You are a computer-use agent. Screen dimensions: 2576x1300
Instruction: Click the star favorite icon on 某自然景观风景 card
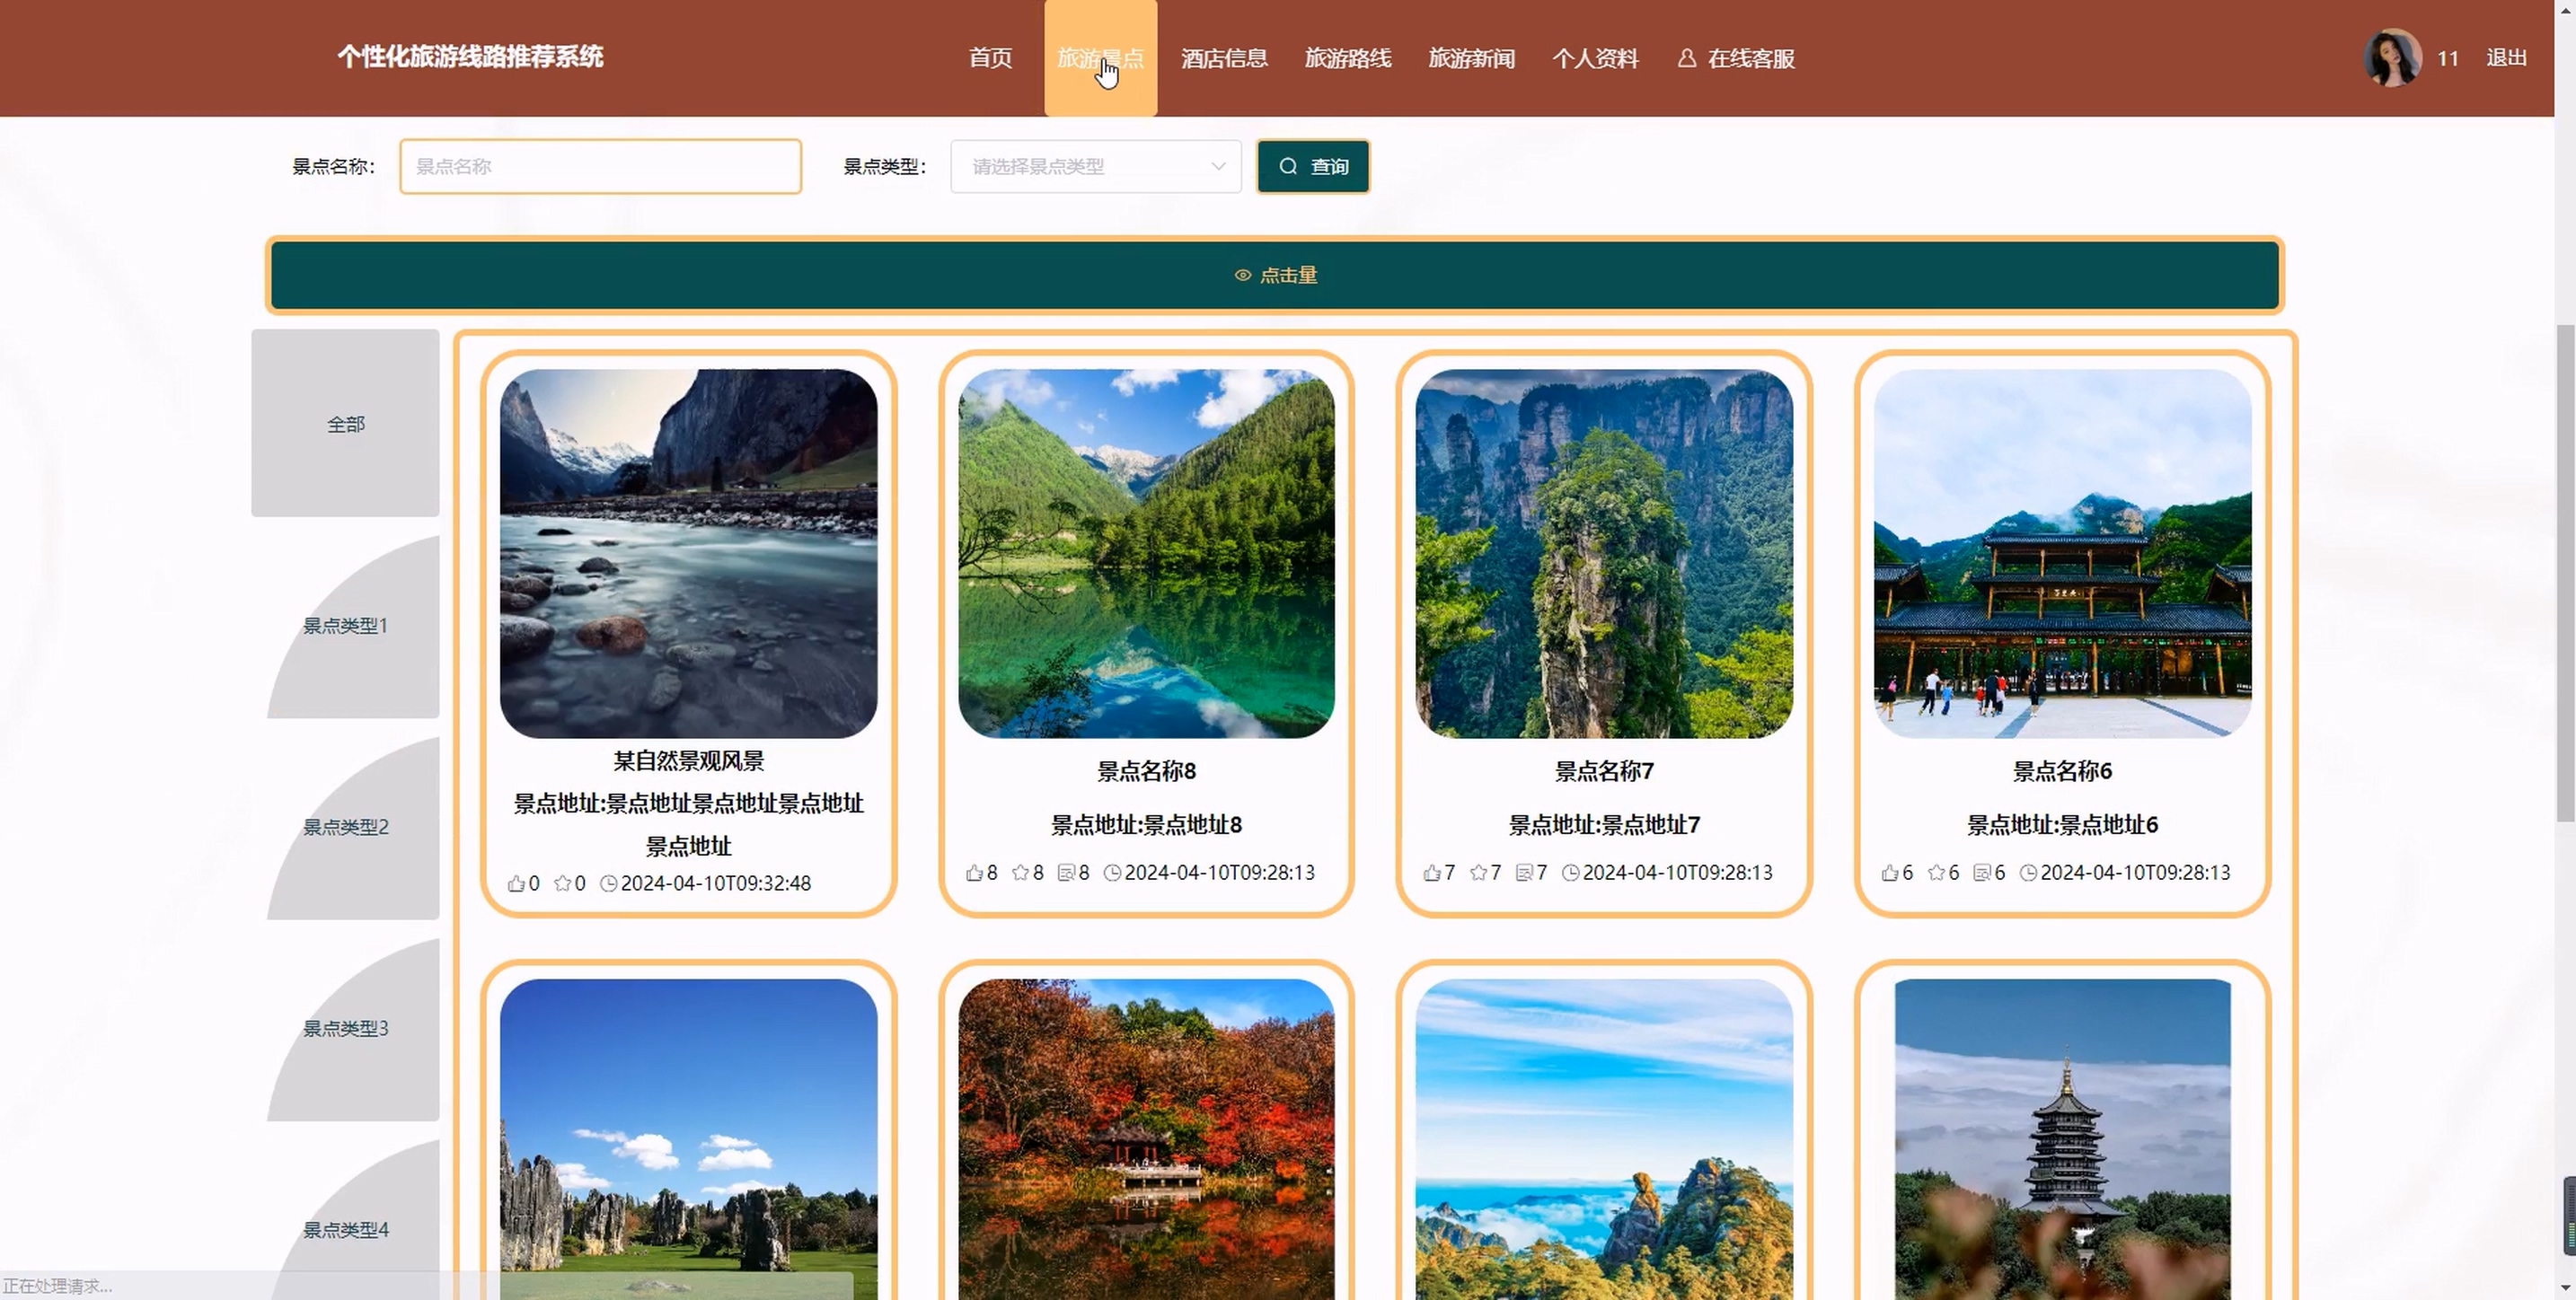[x=563, y=883]
